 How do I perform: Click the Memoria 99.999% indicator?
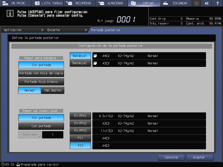pyautogui.click(x=204, y=19)
